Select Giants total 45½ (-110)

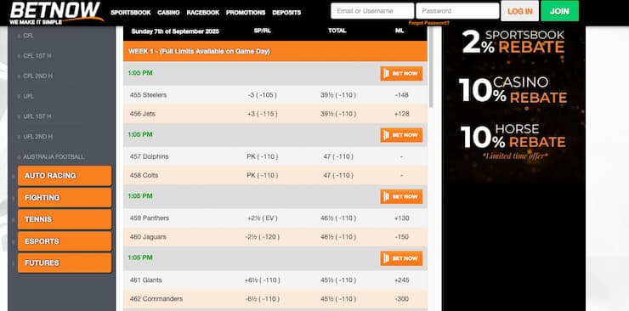click(x=338, y=280)
